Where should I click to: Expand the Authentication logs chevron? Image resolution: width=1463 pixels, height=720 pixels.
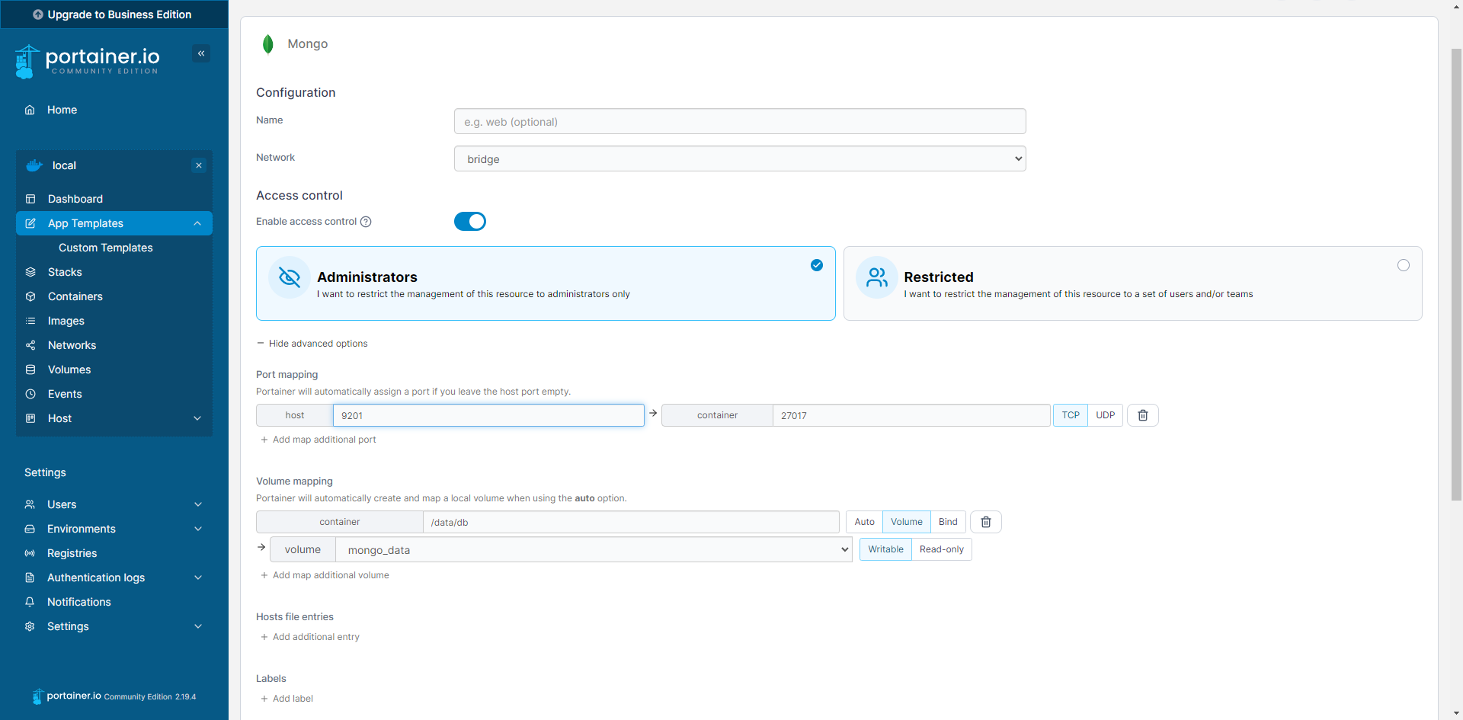tap(198, 578)
